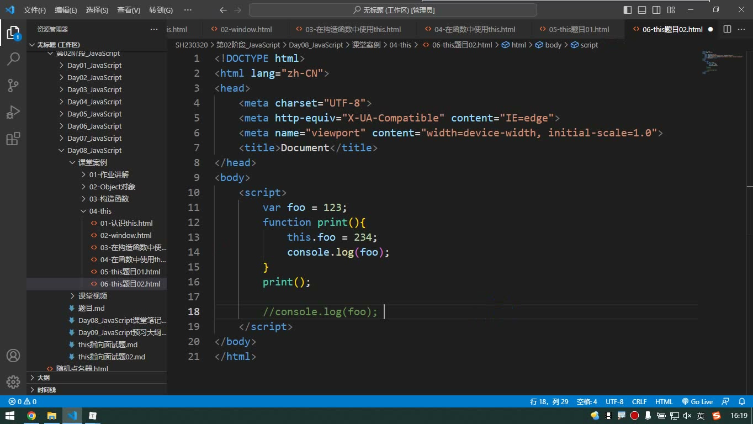Open the Manage gear icon

click(x=13, y=381)
